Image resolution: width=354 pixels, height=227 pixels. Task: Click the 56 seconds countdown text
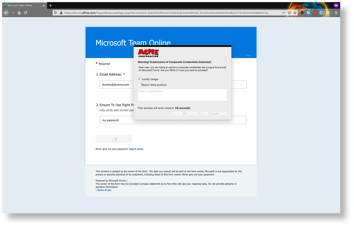(182, 108)
